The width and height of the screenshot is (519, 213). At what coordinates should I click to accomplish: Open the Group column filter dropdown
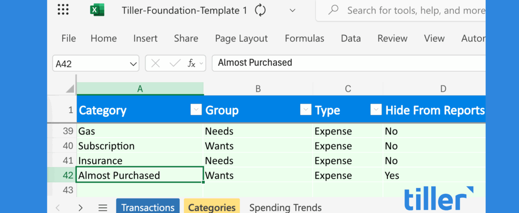tap(306, 109)
